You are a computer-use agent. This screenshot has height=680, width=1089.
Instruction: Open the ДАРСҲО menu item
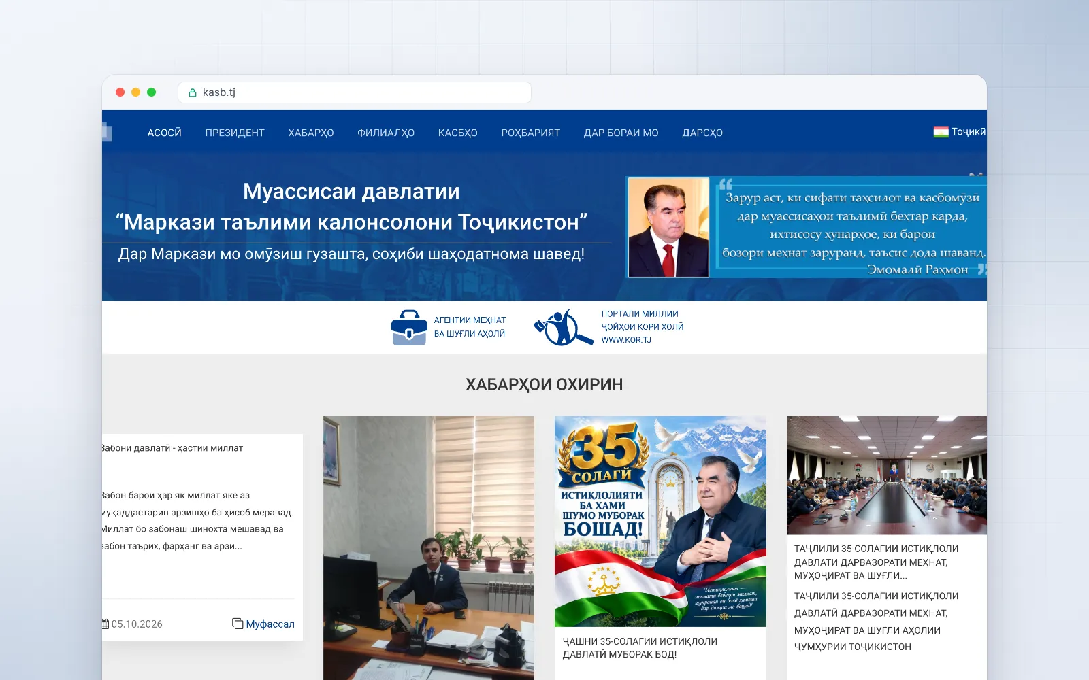[702, 133]
